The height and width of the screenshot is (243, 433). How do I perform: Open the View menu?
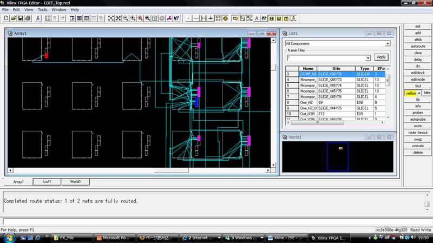click(x=29, y=10)
